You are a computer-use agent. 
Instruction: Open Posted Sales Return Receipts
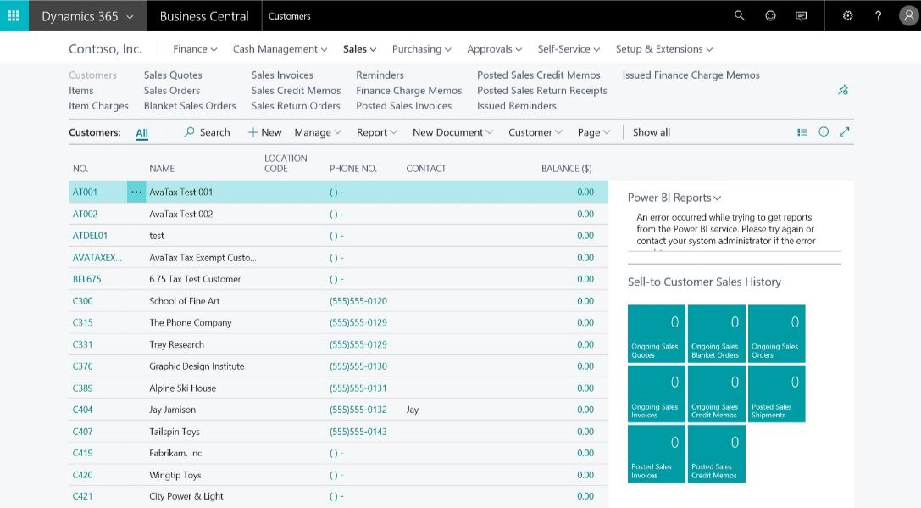click(542, 91)
